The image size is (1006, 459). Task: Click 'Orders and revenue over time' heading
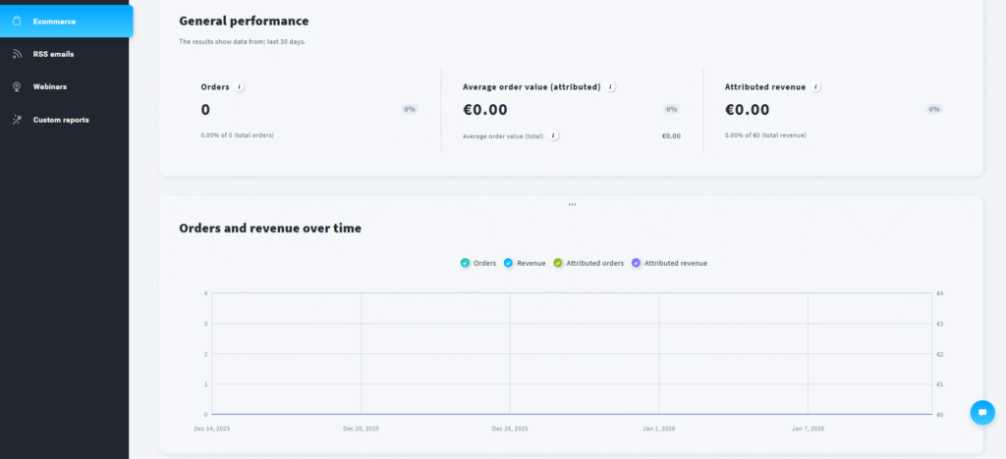[x=270, y=228]
